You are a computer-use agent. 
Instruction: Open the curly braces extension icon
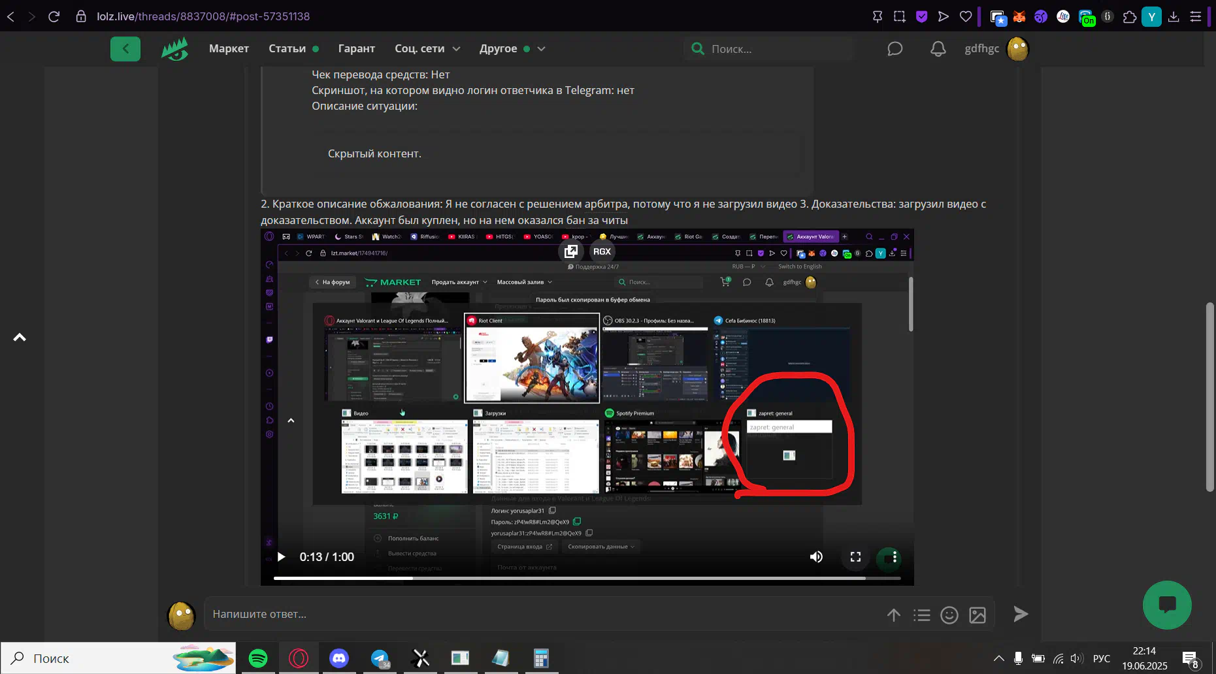click(1108, 17)
